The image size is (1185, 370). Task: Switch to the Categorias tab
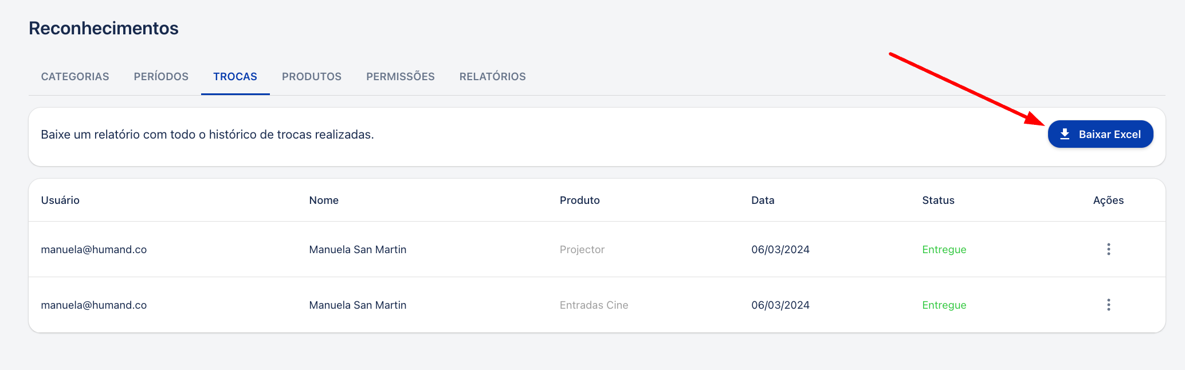pos(75,77)
